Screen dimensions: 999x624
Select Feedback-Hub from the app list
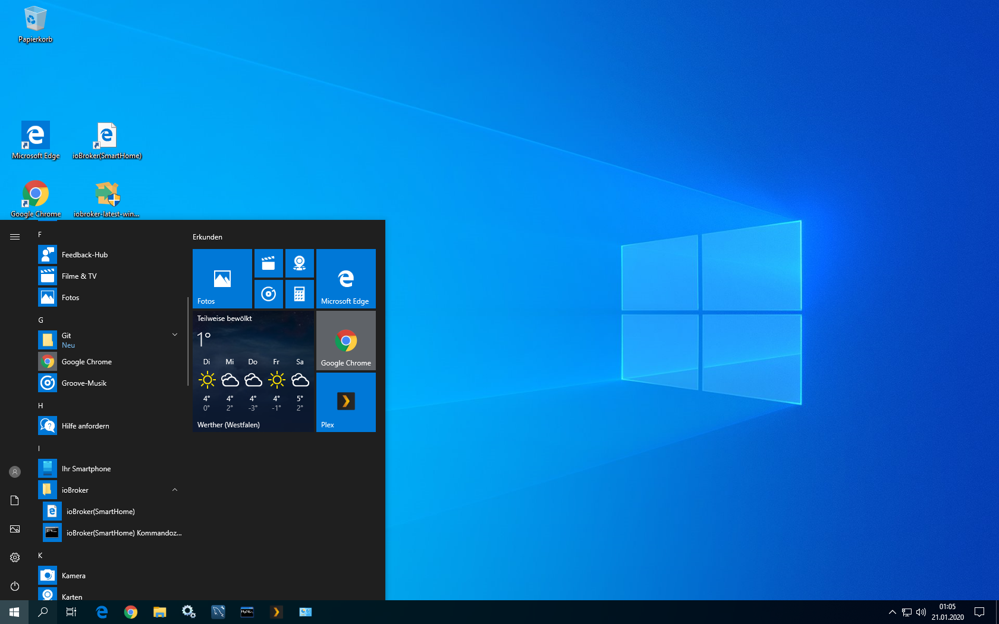pyautogui.click(x=84, y=255)
